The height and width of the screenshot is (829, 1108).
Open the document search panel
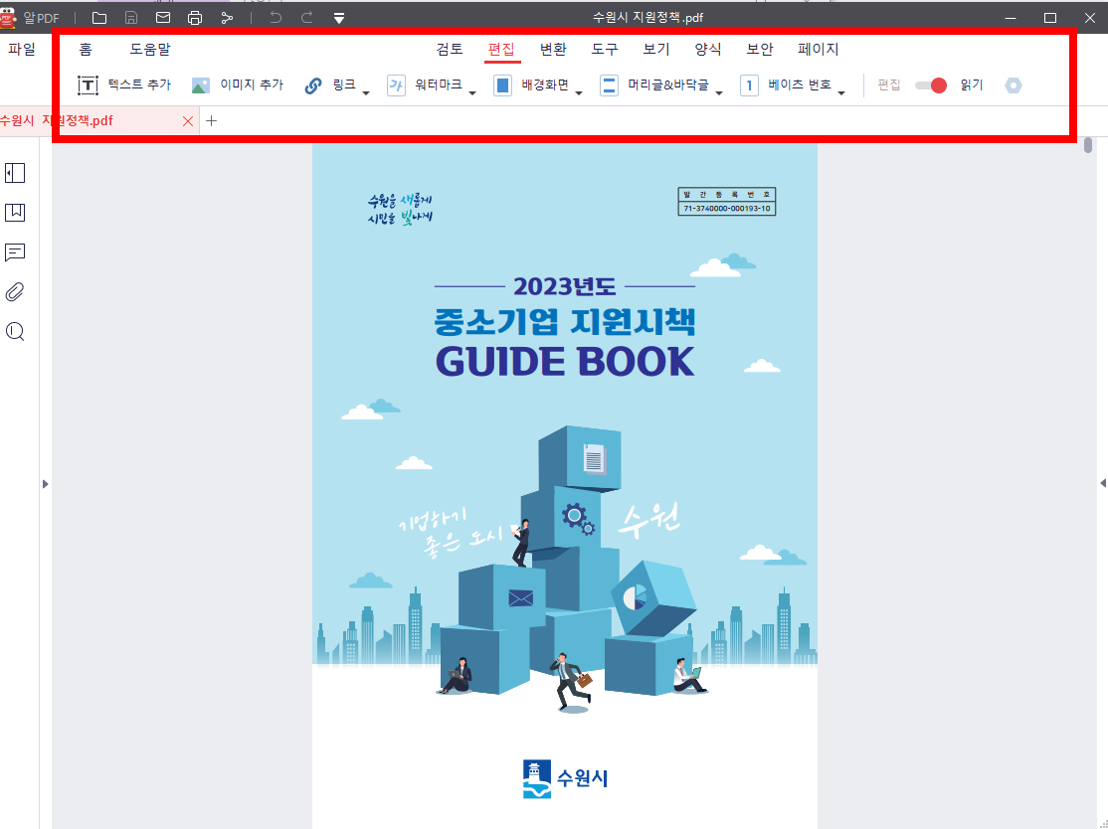pos(14,331)
